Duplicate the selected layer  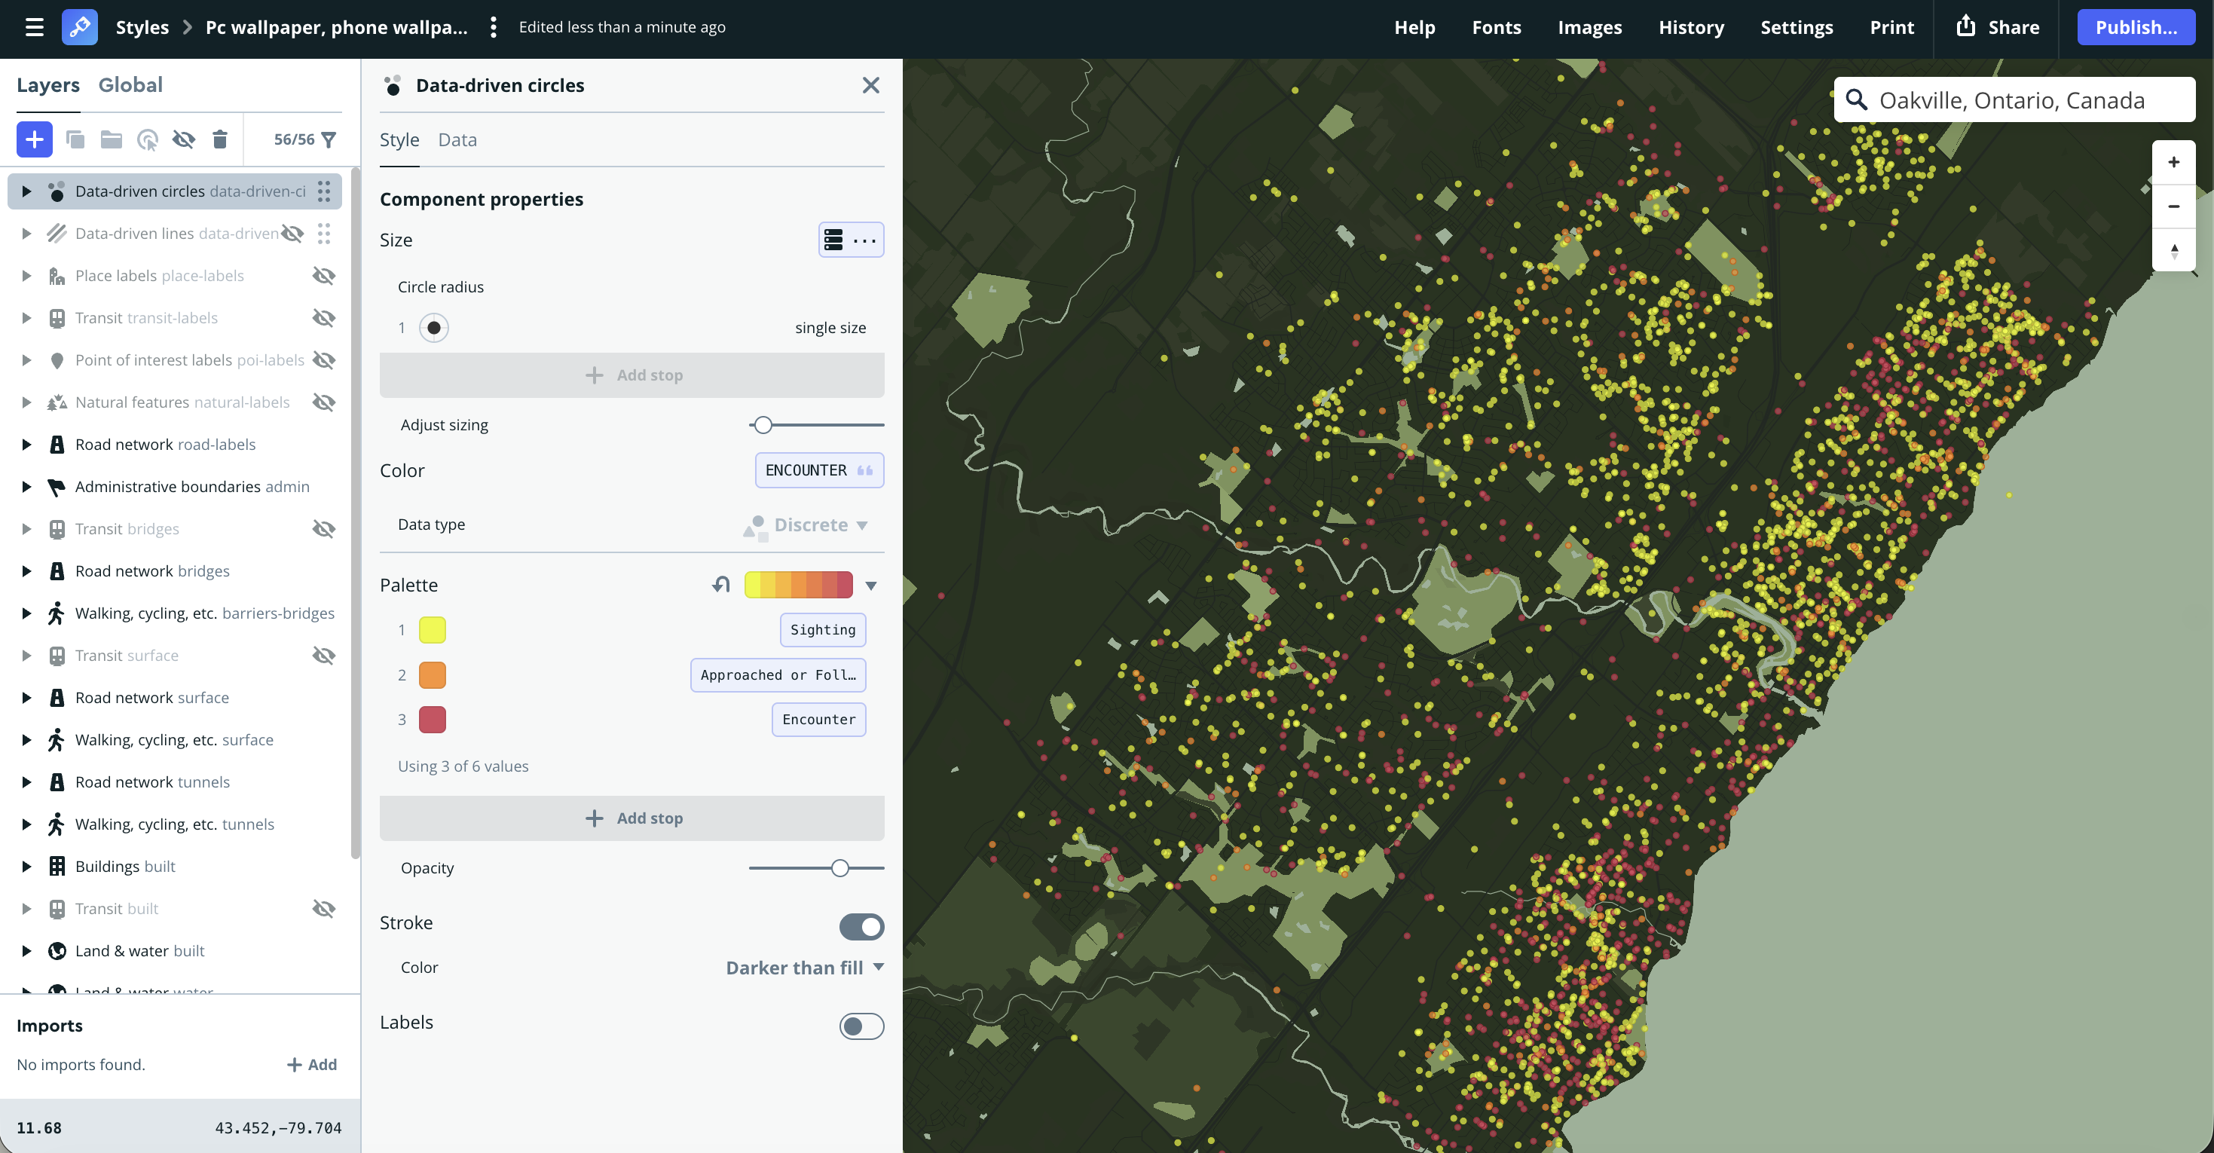click(75, 139)
